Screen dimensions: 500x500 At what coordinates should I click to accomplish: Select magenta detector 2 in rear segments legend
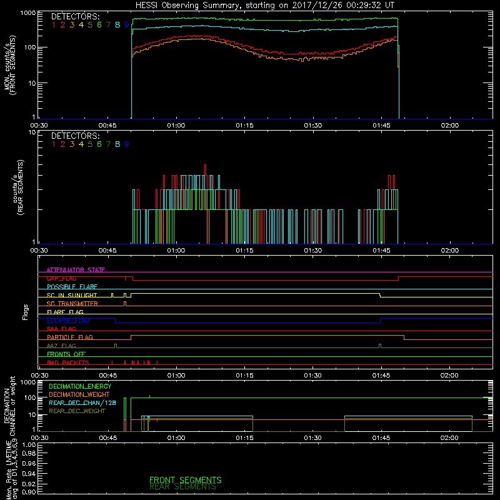[x=63, y=144]
